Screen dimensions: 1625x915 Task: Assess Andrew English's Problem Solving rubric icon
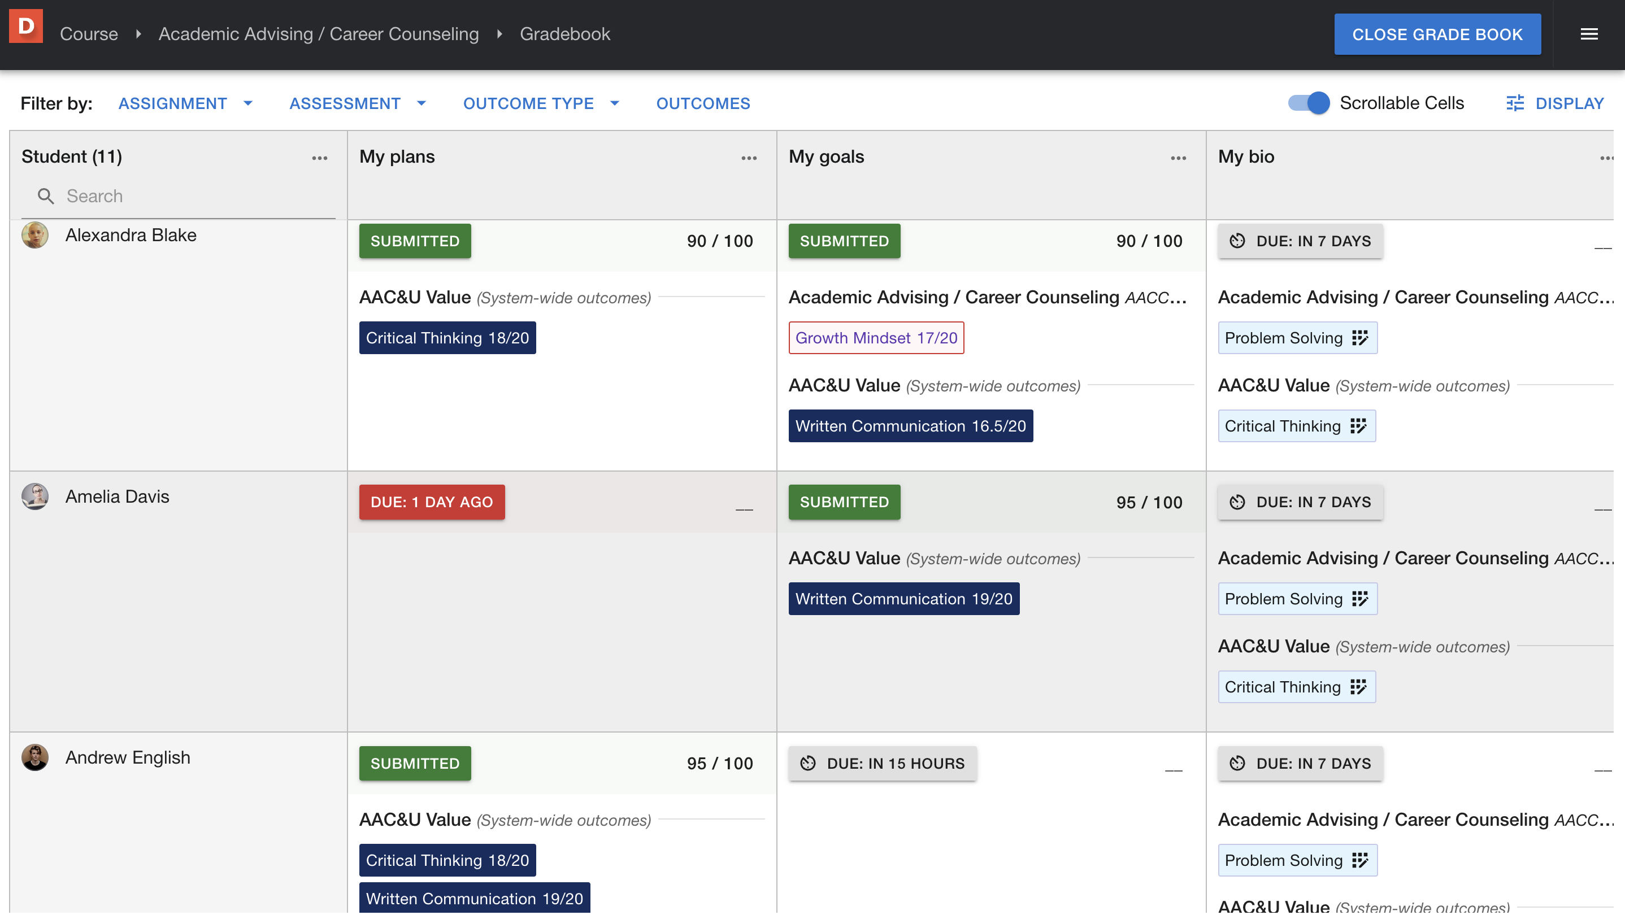click(1360, 860)
